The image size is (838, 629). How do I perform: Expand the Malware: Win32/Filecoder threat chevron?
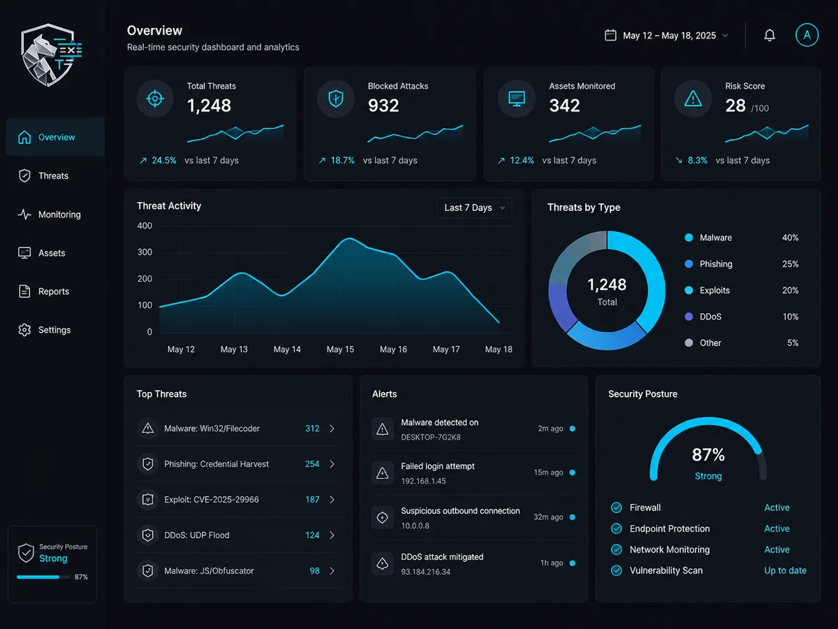pos(332,428)
